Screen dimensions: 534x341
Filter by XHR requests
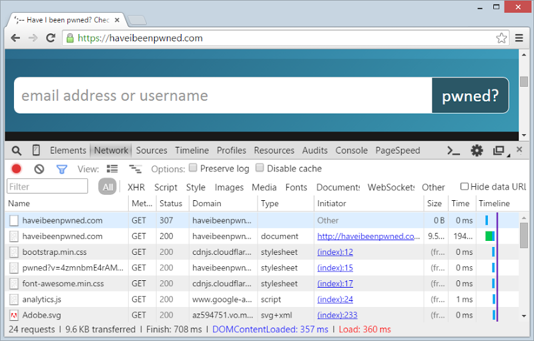tap(136, 187)
